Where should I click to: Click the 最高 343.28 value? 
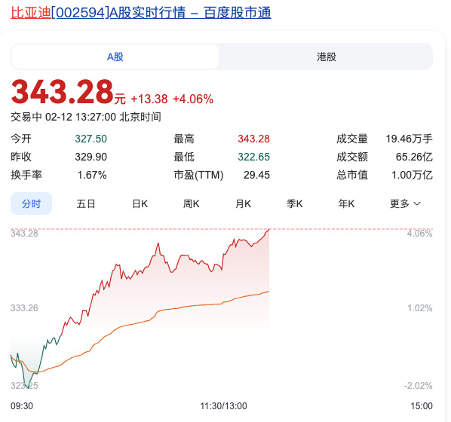point(253,139)
